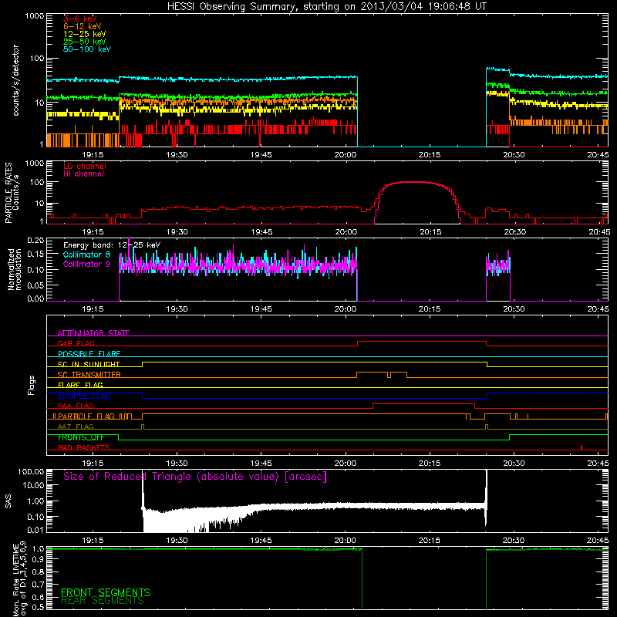Click '20:15' time label under particle rates plot
This screenshot has width=617, height=617.
click(x=430, y=232)
